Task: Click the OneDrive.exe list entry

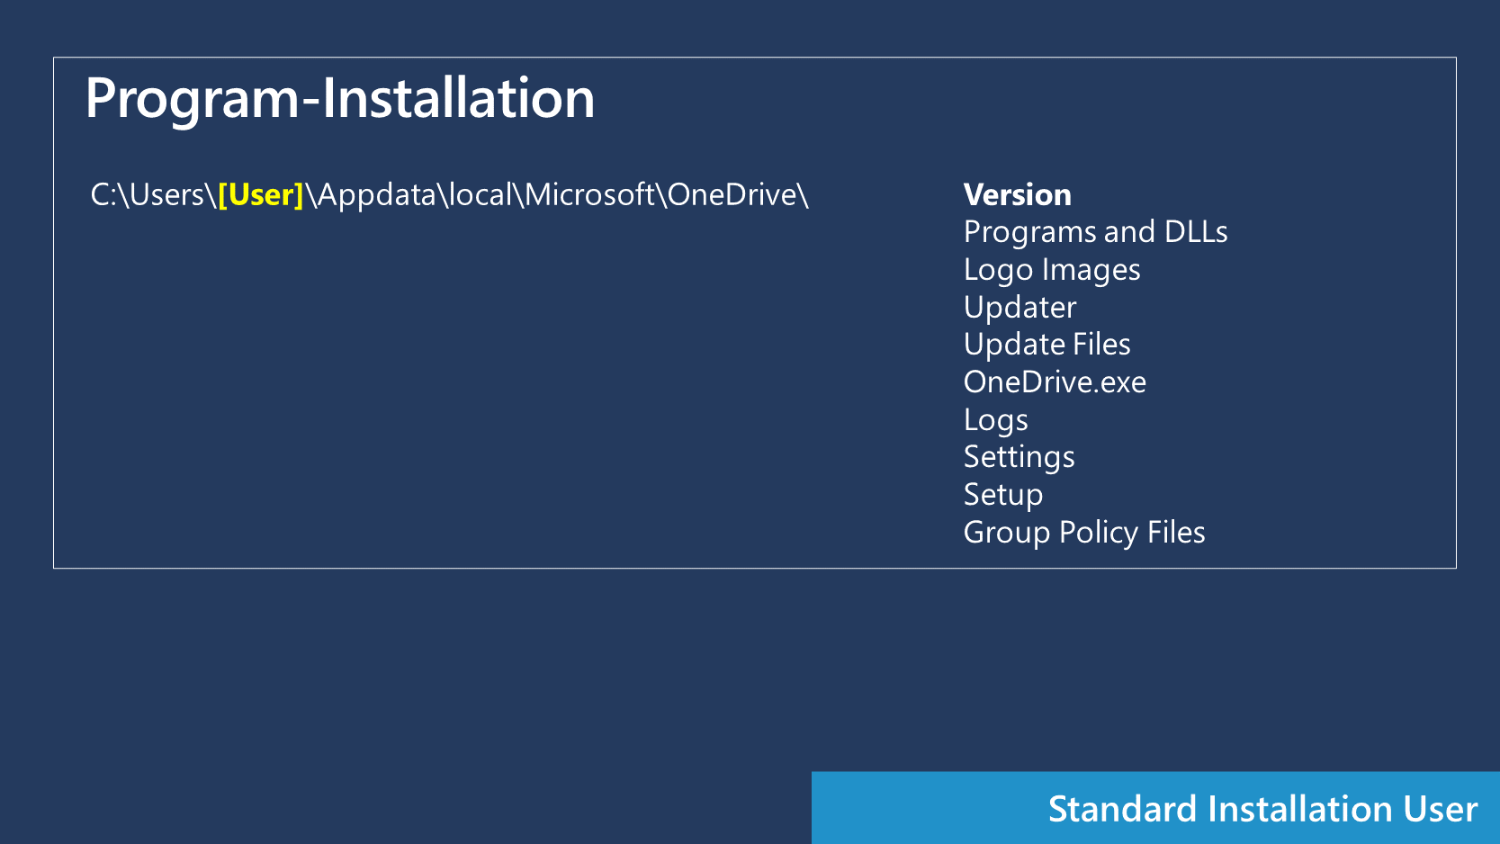Action: (1055, 382)
